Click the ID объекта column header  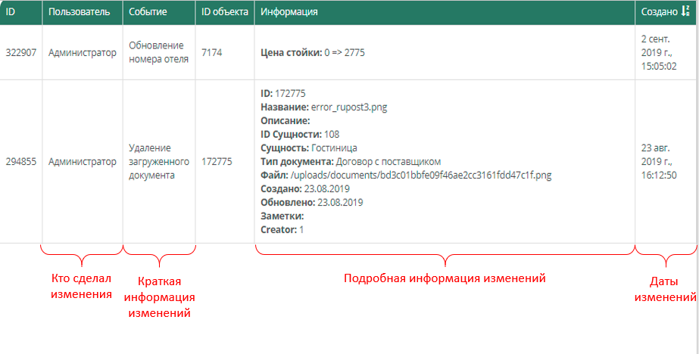click(225, 13)
